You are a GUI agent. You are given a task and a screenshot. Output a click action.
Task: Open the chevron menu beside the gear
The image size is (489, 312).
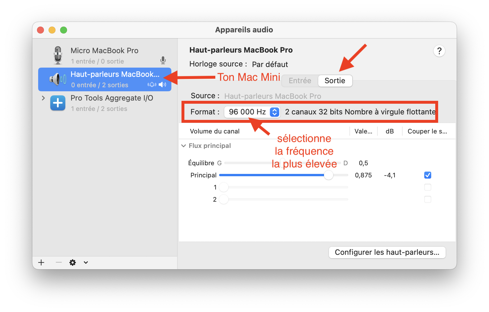tap(86, 262)
